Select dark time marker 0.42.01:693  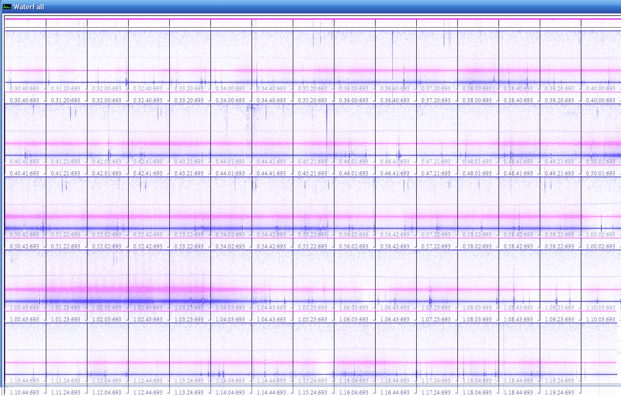(x=107, y=173)
